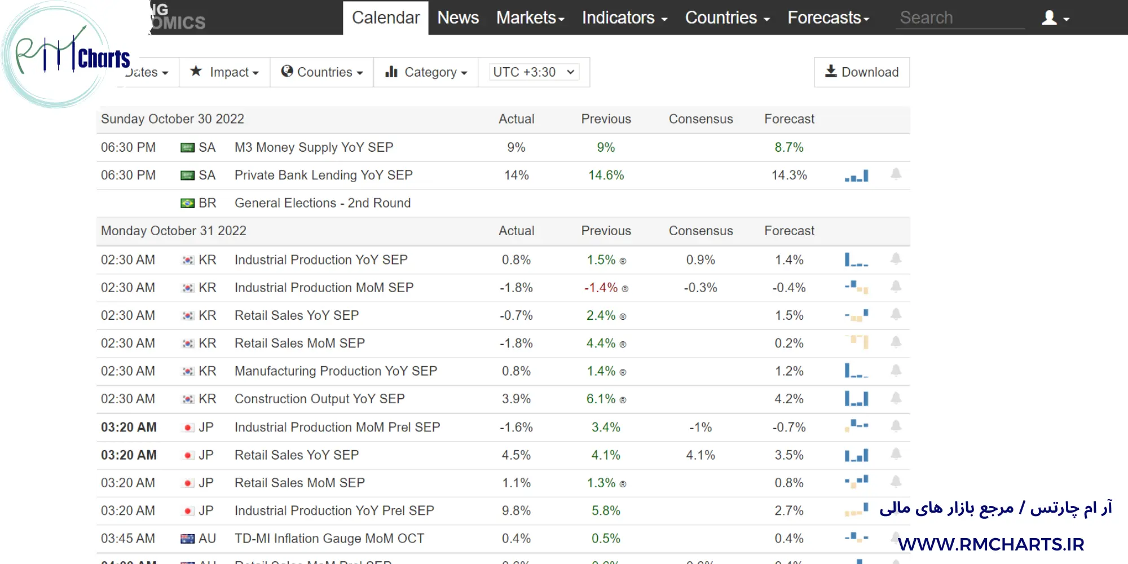Open the Countries filter dropdown

(x=322, y=72)
